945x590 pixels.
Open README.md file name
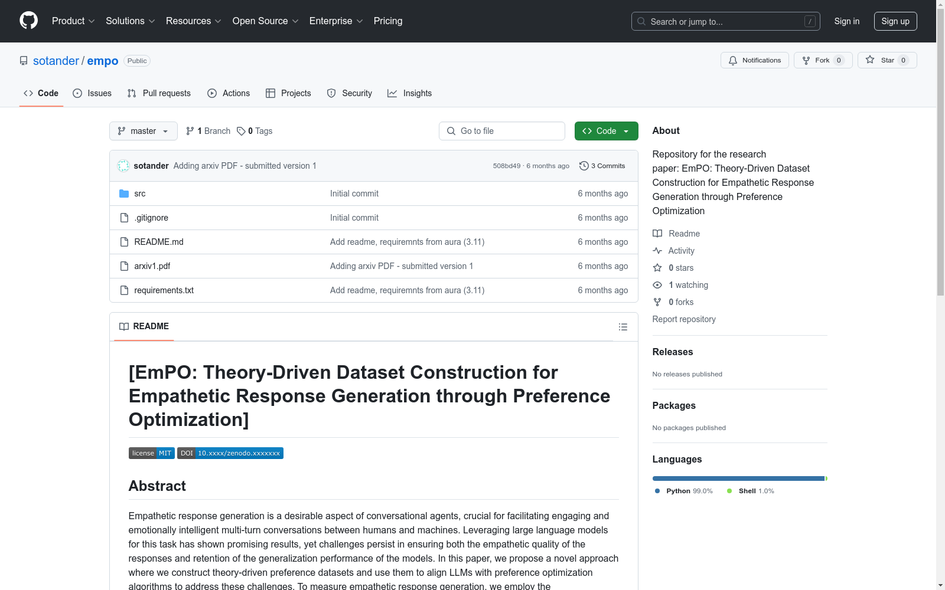[159, 242]
